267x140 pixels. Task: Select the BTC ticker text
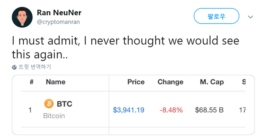pyautogui.click(x=64, y=104)
